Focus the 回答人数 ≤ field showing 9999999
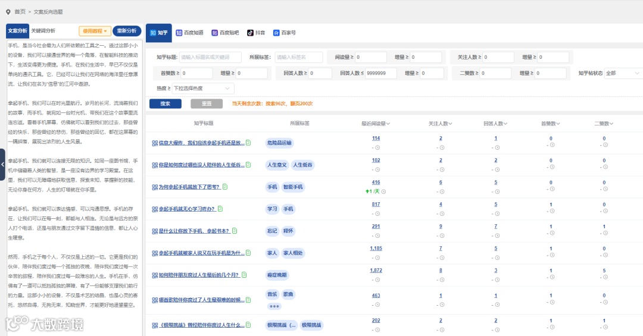Viewport: 643px width, 336px height. tap(381, 73)
